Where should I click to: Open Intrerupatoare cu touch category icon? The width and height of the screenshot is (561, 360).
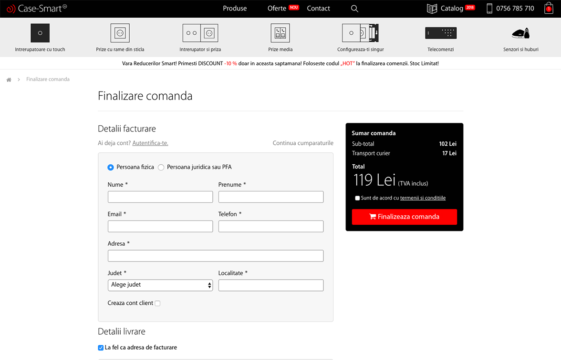pos(40,33)
